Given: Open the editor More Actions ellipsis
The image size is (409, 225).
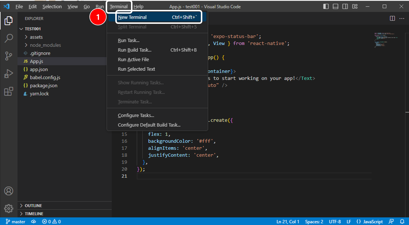Looking at the screenshot, I should (402, 18).
